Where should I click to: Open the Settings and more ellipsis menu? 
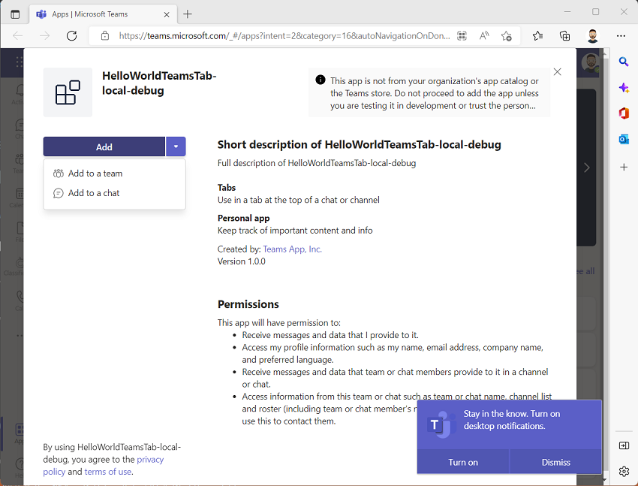tap(621, 35)
